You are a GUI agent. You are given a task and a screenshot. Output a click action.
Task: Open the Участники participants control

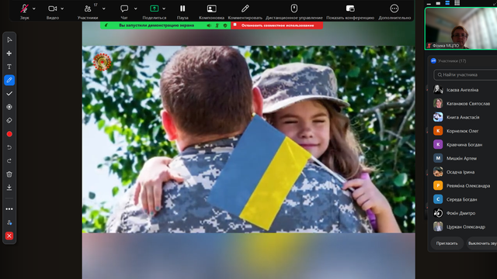click(x=88, y=12)
